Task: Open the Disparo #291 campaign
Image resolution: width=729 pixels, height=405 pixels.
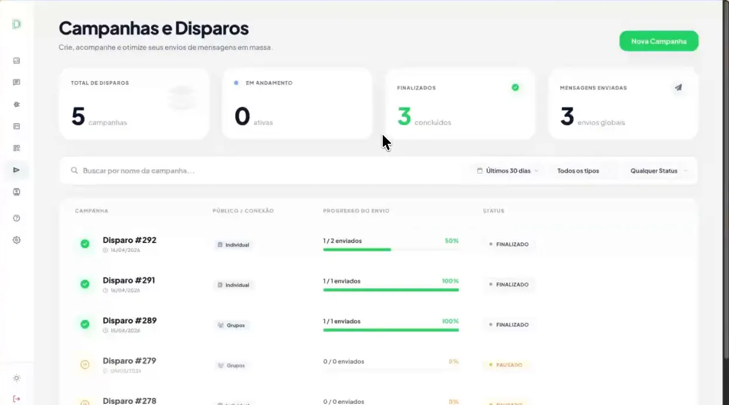Action: 129,280
